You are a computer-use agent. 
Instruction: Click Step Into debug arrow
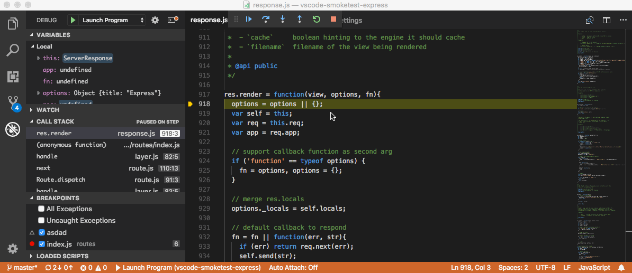(x=283, y=20)
